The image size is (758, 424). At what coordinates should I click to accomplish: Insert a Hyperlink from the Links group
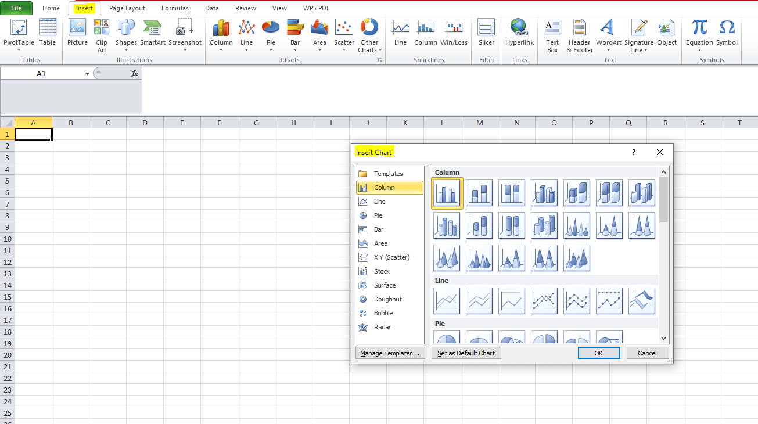coord(519,33)
